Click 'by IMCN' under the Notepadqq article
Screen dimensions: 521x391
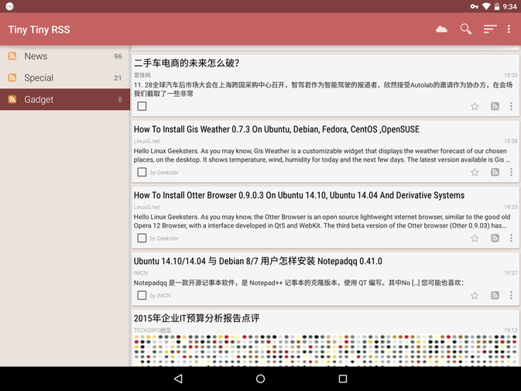click(160, 296)
